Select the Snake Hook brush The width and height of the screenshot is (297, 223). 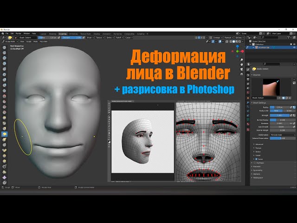pos(4,139)
